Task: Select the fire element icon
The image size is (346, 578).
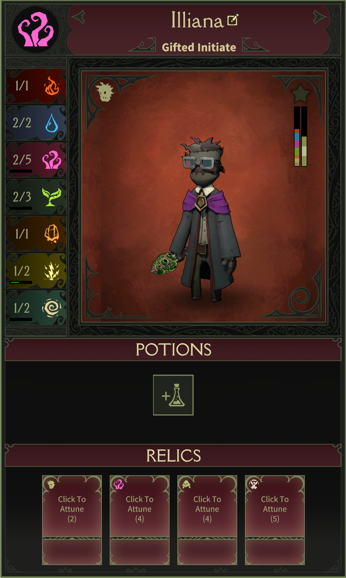Action: pos(52,86)
